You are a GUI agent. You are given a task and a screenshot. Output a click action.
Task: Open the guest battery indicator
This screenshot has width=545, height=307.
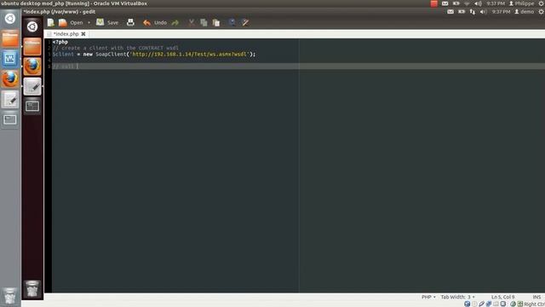click(462, 12)
